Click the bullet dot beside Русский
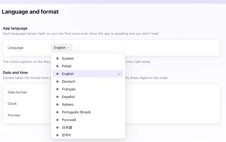The width and height of the screenshot is (226, 142). point(57,120)
